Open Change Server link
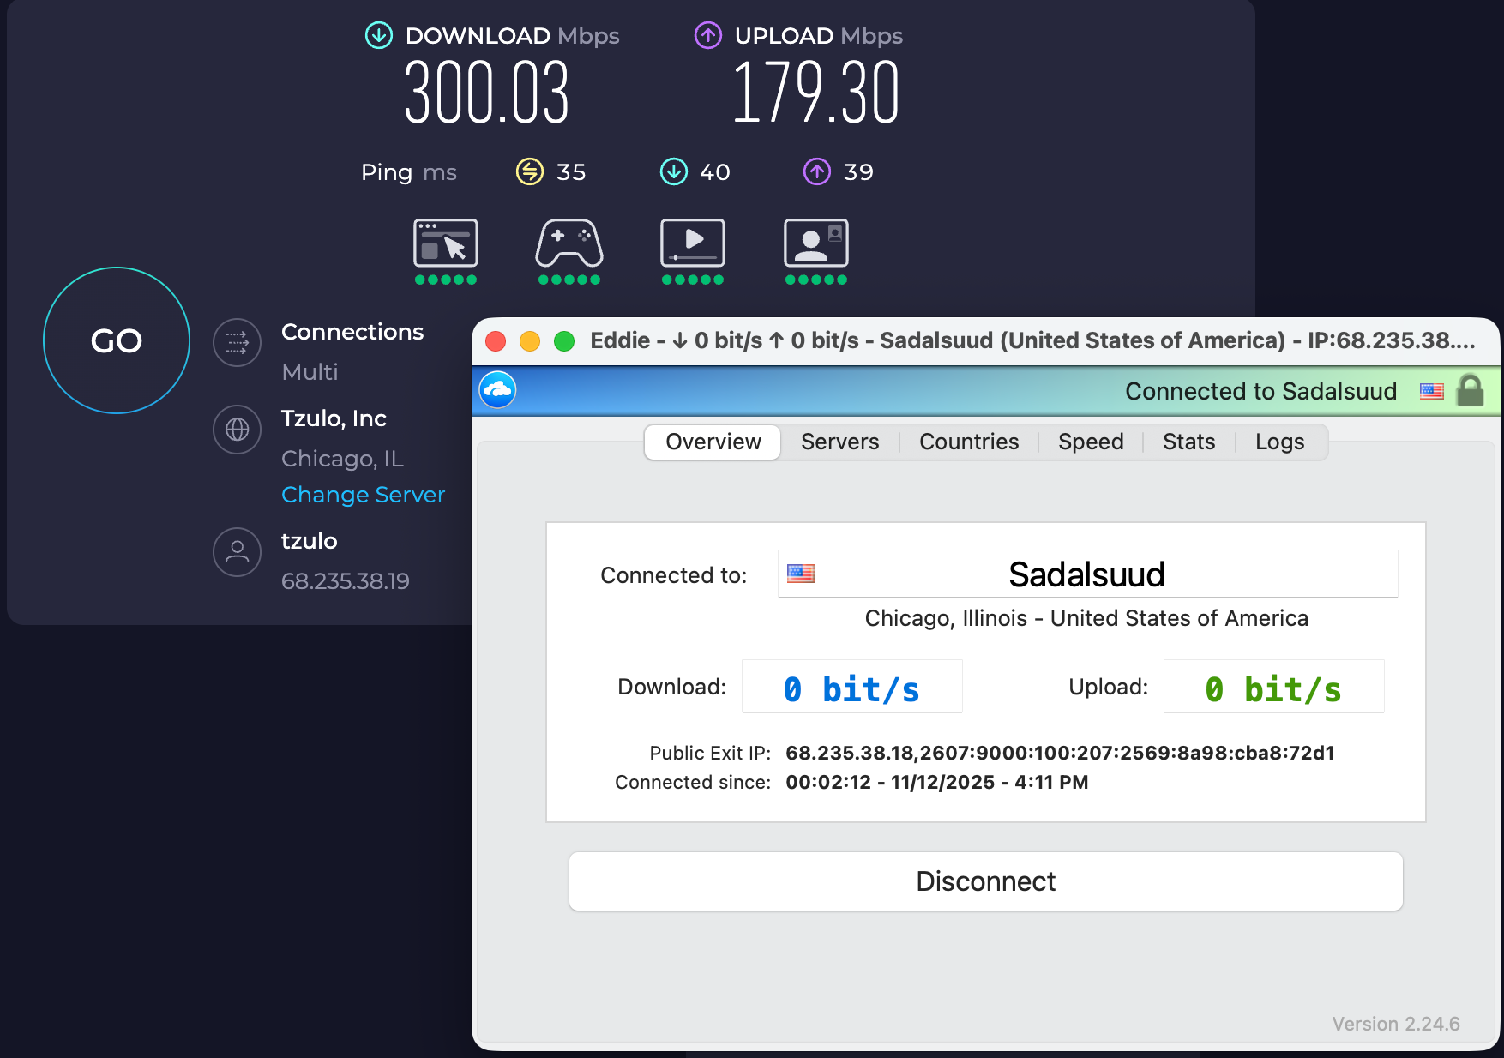Image resolution: width=1504 pixels, height=1058 pixels. pyautogui.click(x=363, y=495)
